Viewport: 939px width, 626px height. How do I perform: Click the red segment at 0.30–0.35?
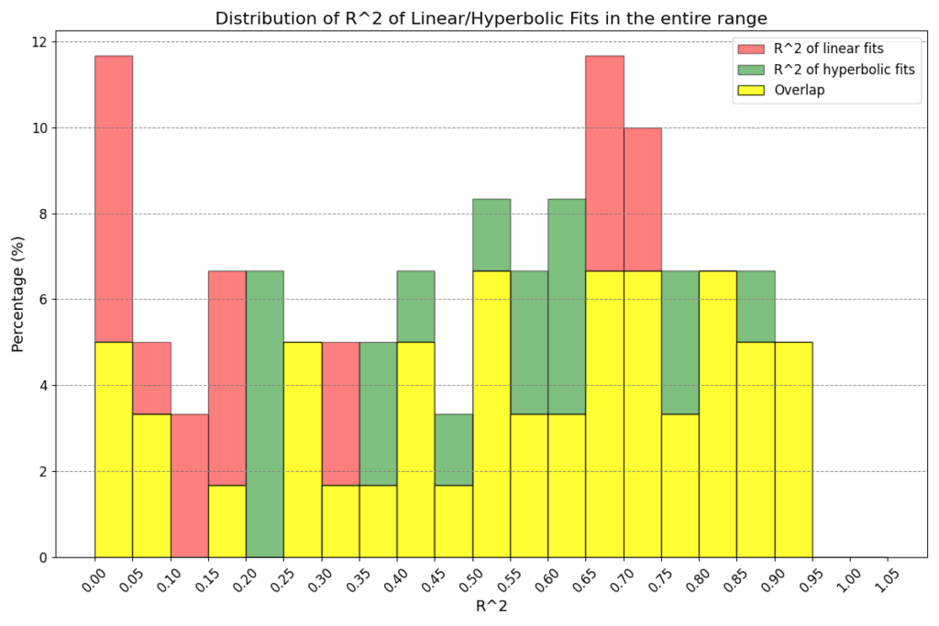pyautogui.click(x=340, y=413)
